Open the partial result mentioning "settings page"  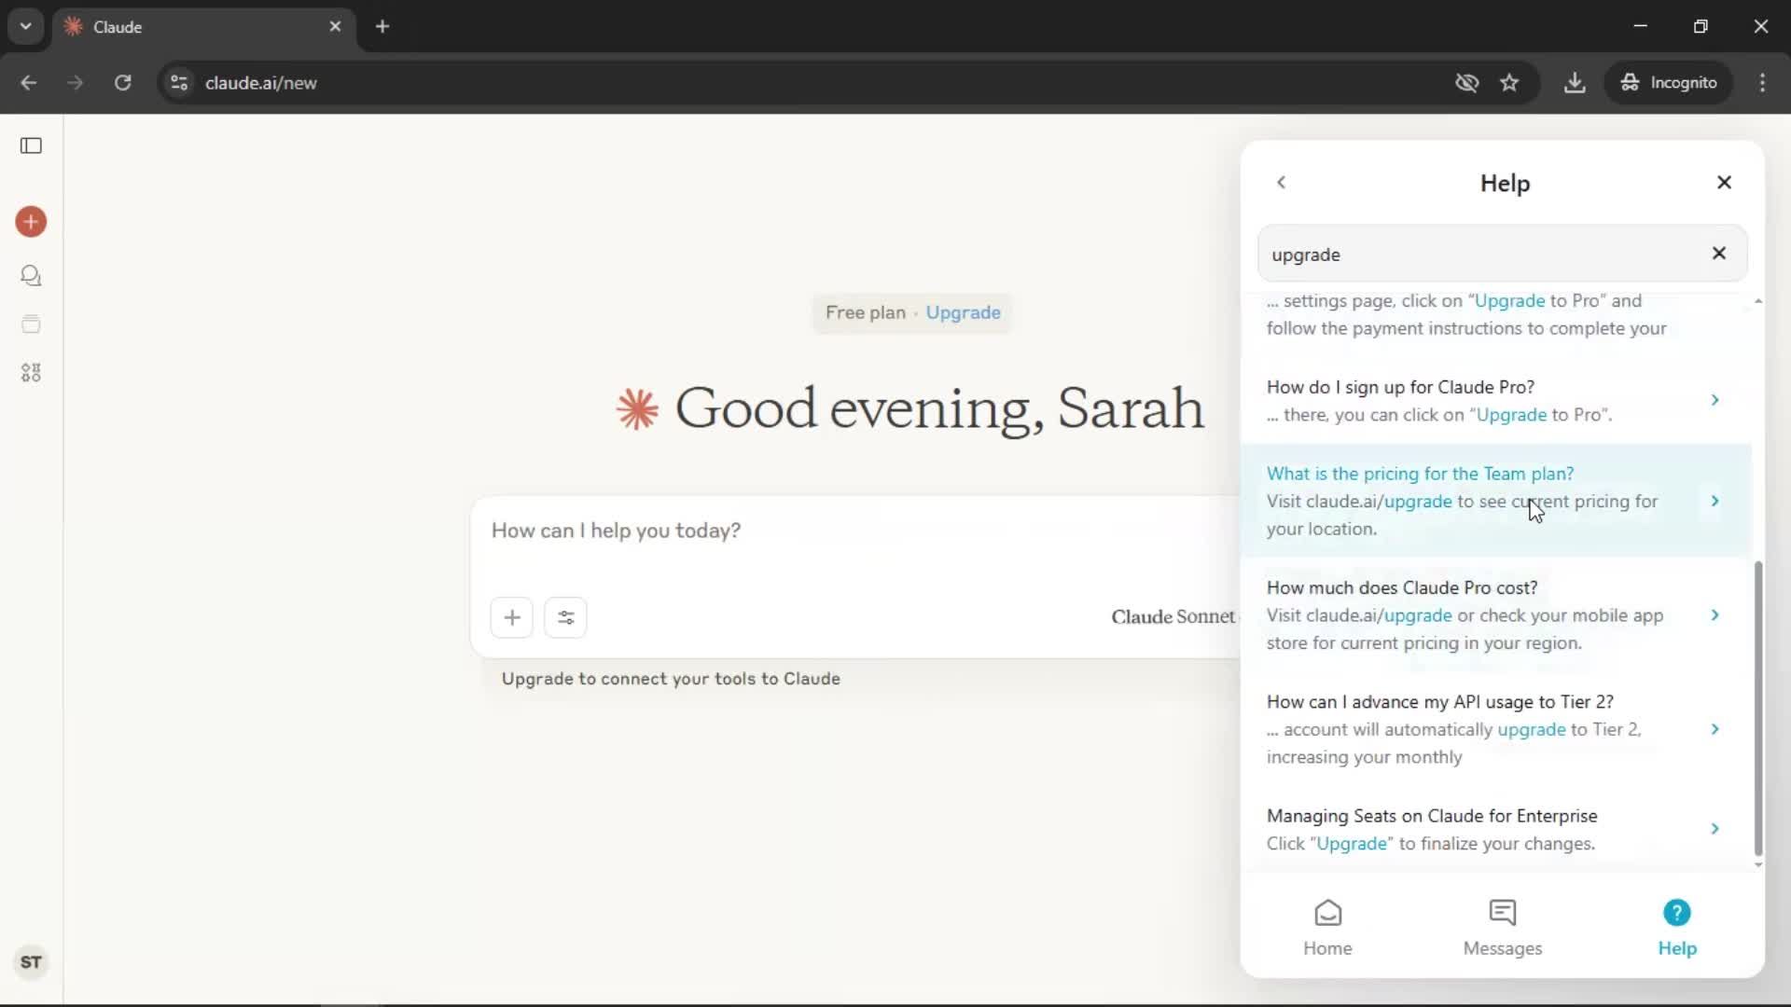(x=1496, y=315)
